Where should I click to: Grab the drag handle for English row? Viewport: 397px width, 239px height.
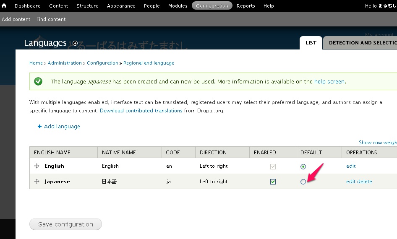click(37, 166)
